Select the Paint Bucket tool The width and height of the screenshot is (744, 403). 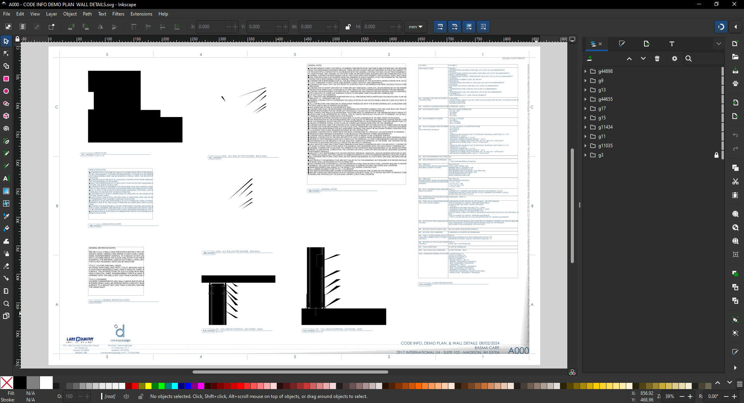(6, 229)
